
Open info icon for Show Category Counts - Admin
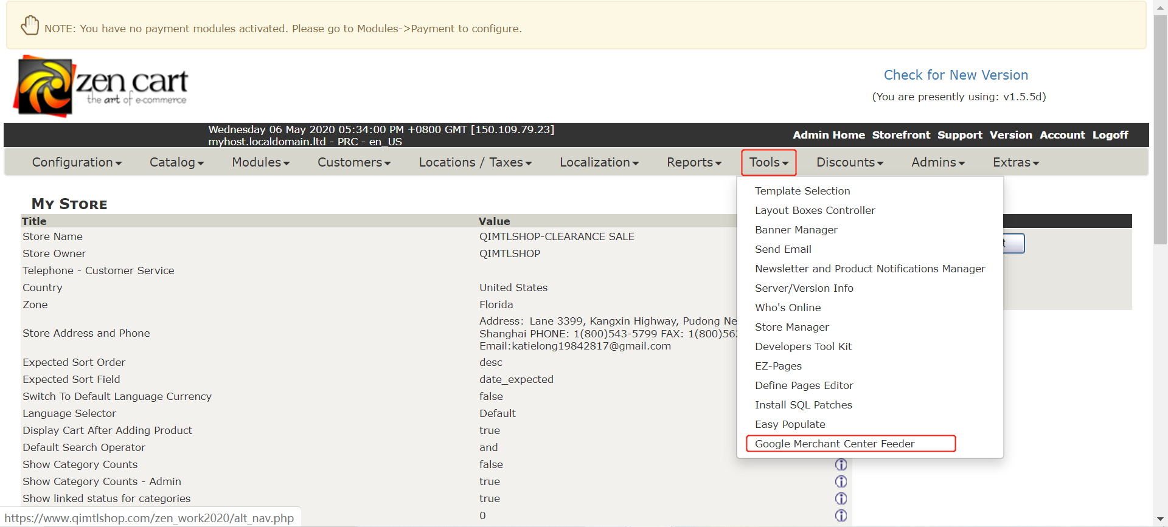pos(841,481)
